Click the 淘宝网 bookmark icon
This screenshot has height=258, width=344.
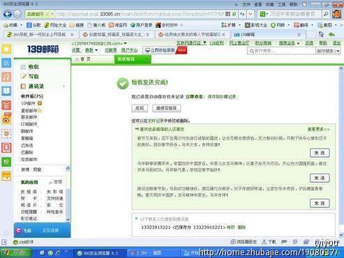coord(111,25)
